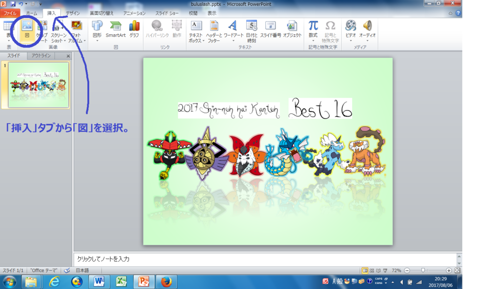Switch to the アニメーション tab
The image size is (502, 289).
[x=134, y=13]
